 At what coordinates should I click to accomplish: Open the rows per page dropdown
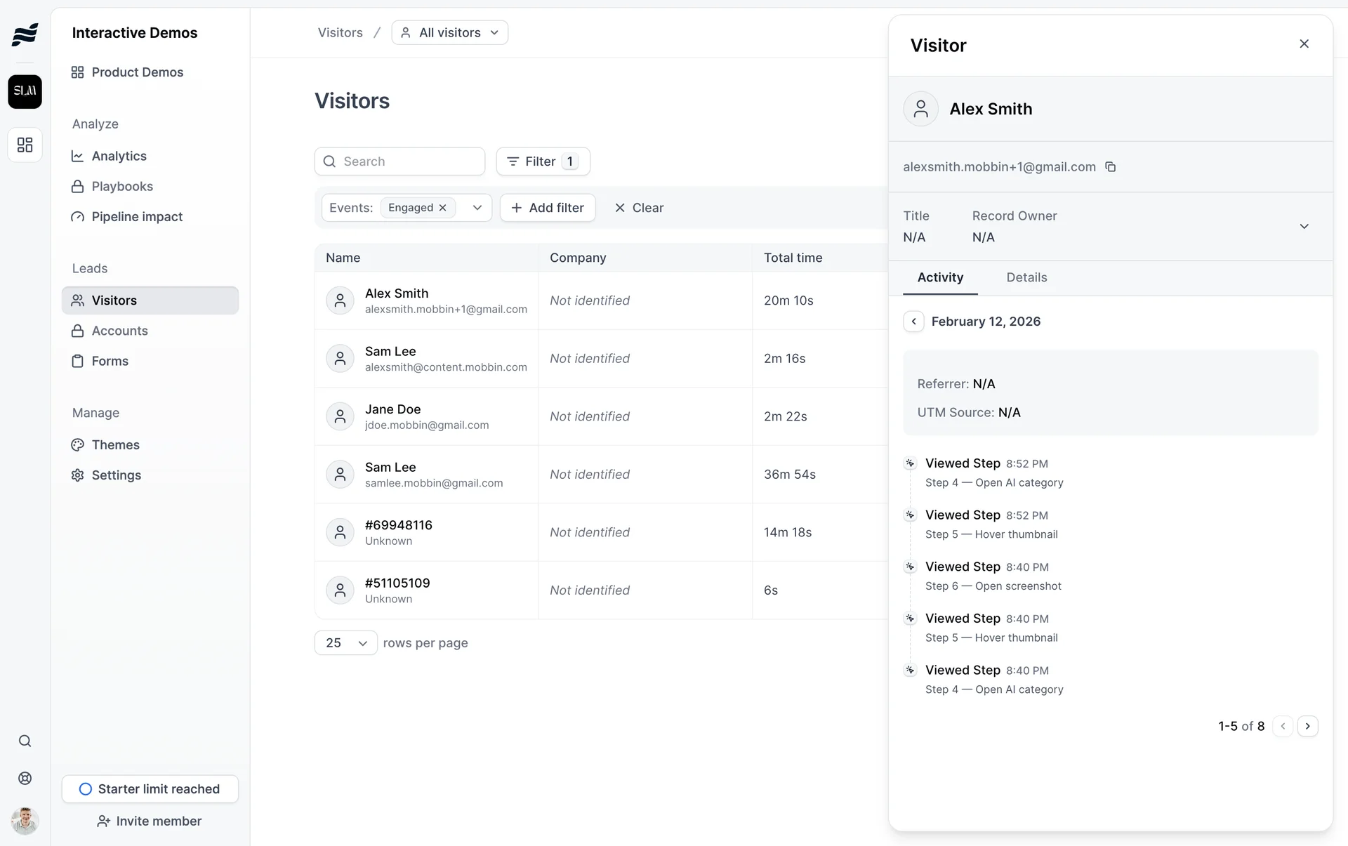[346, 643]
